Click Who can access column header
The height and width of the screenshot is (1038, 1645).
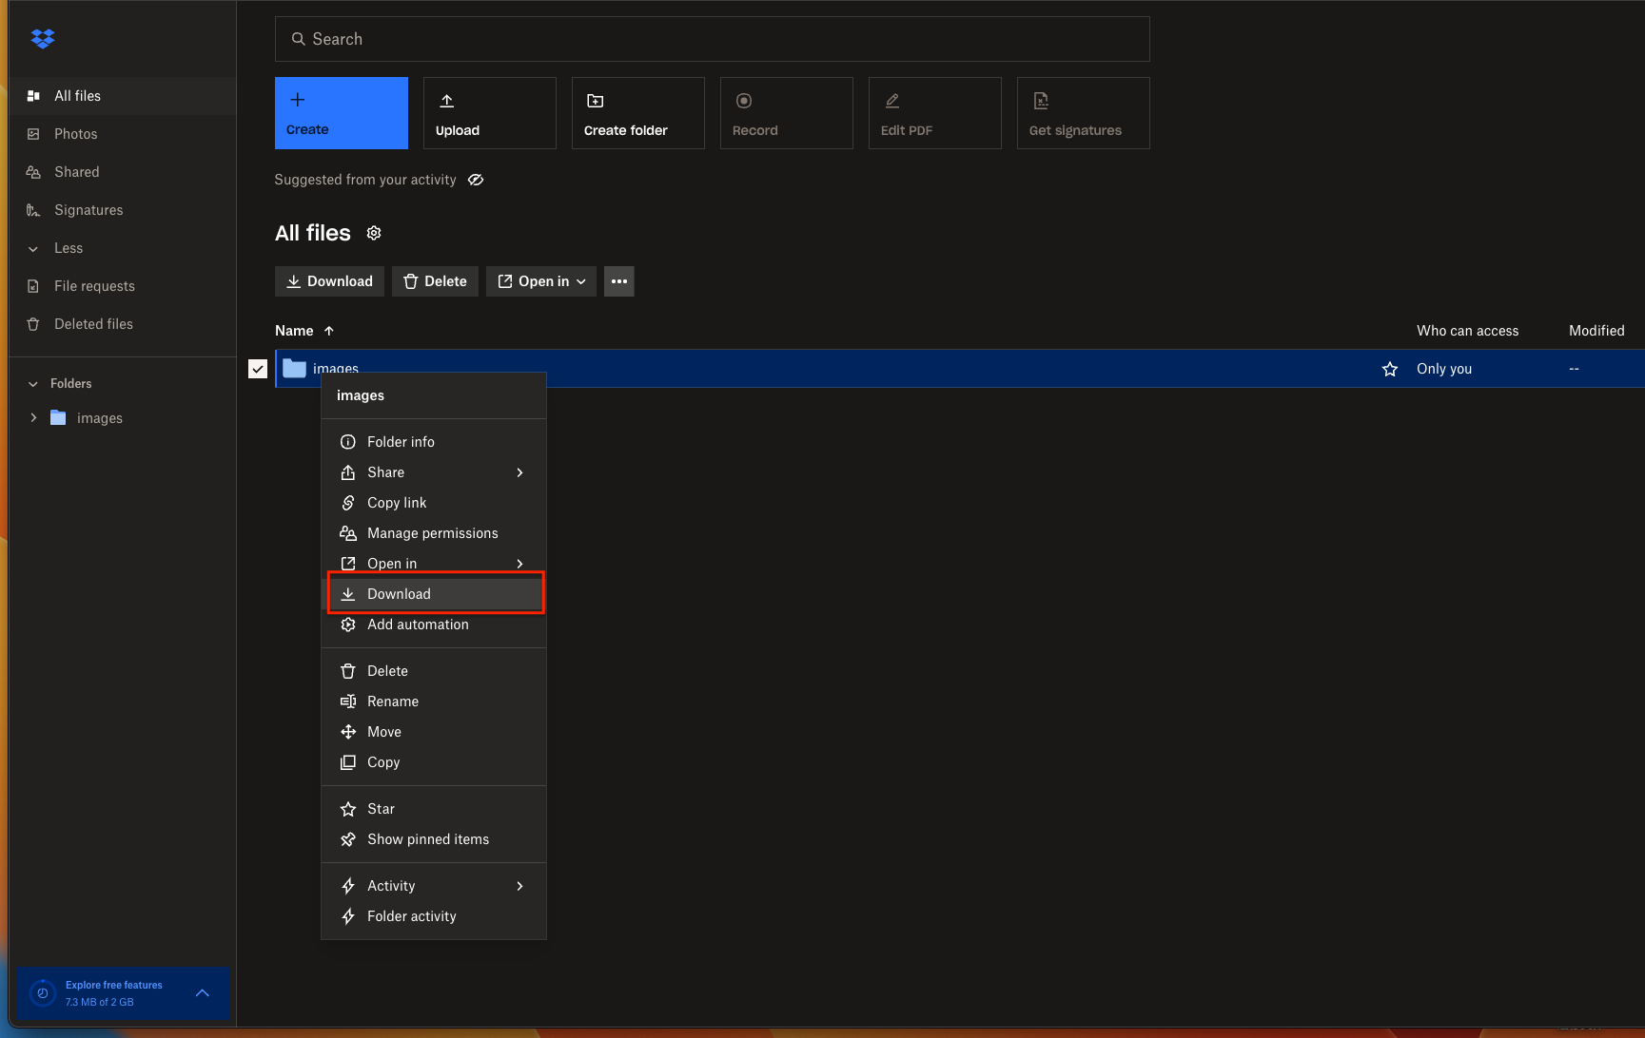1467,331
